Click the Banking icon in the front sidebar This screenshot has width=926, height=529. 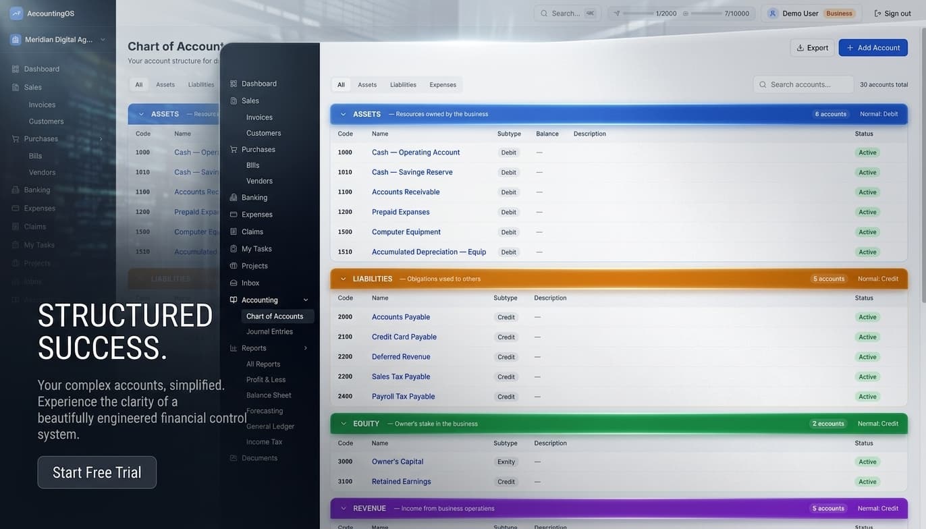pos(234,198)
